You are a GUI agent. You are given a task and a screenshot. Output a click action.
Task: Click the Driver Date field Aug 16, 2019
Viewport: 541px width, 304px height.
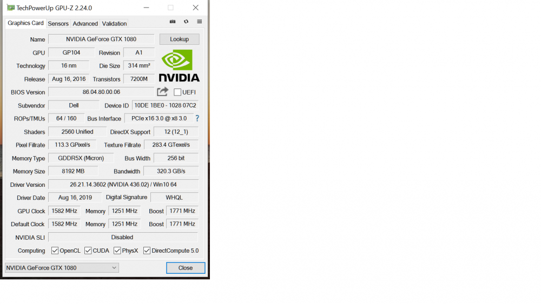75,198
